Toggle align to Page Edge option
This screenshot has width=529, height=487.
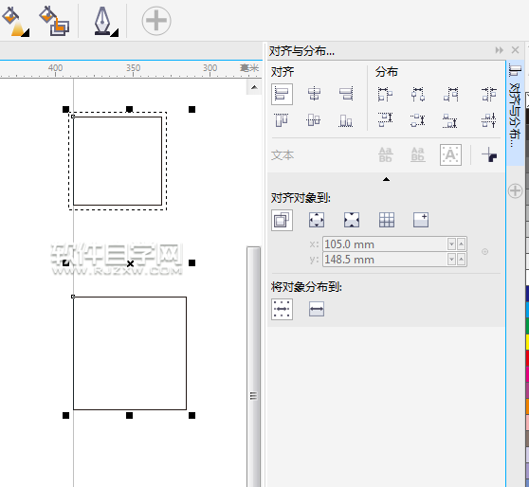click(x=317, y=220)
